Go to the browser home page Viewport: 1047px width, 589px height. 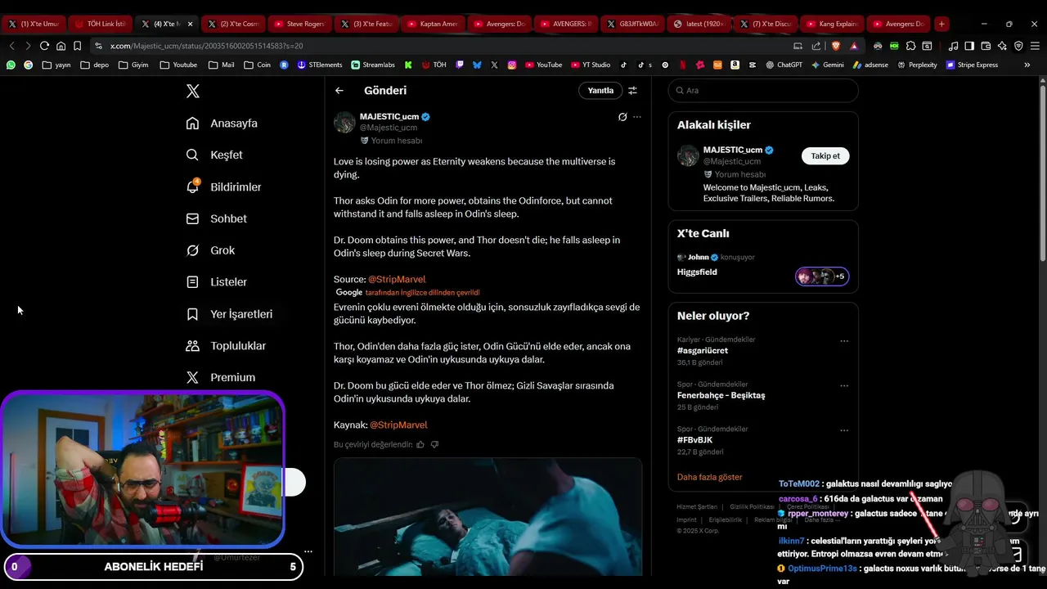click(x=61, y=46)
